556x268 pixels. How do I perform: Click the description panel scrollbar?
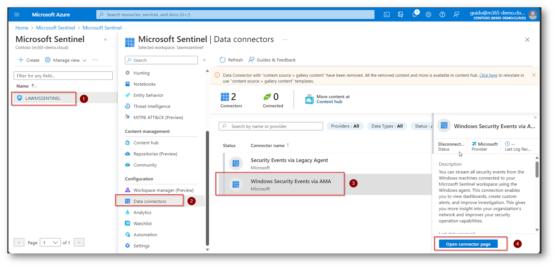tap(537, 170)
